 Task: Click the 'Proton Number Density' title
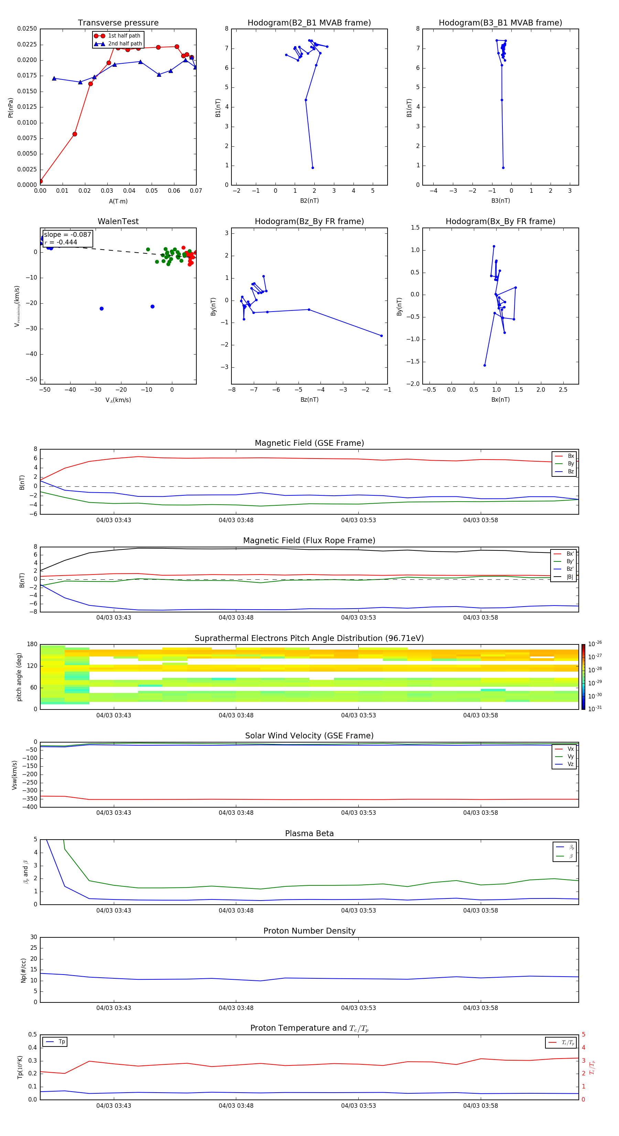click(x=309, y=931)
